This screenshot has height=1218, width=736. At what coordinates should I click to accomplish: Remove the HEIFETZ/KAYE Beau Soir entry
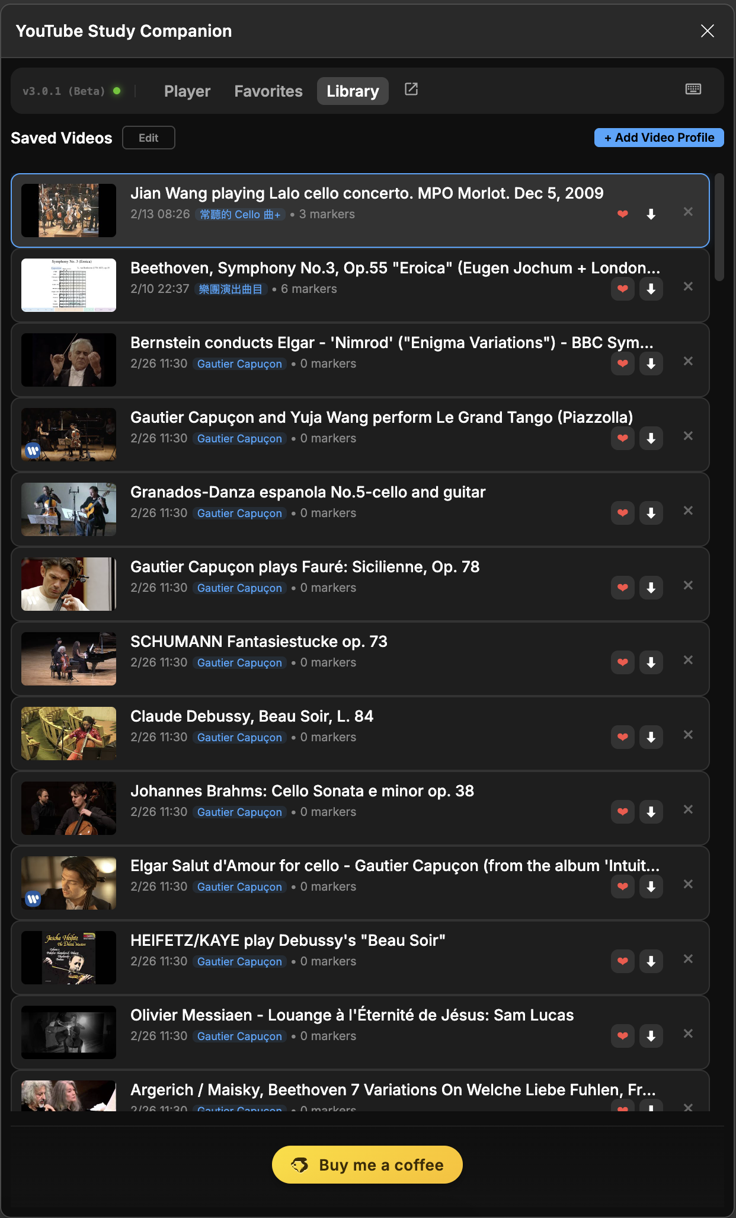[688, 959]
